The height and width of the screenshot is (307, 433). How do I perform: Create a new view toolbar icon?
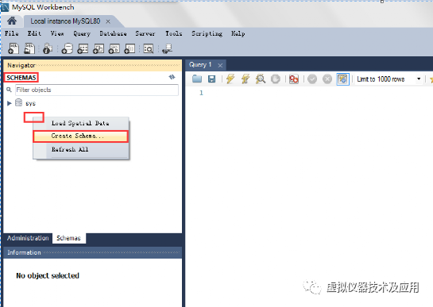[99, 49]
